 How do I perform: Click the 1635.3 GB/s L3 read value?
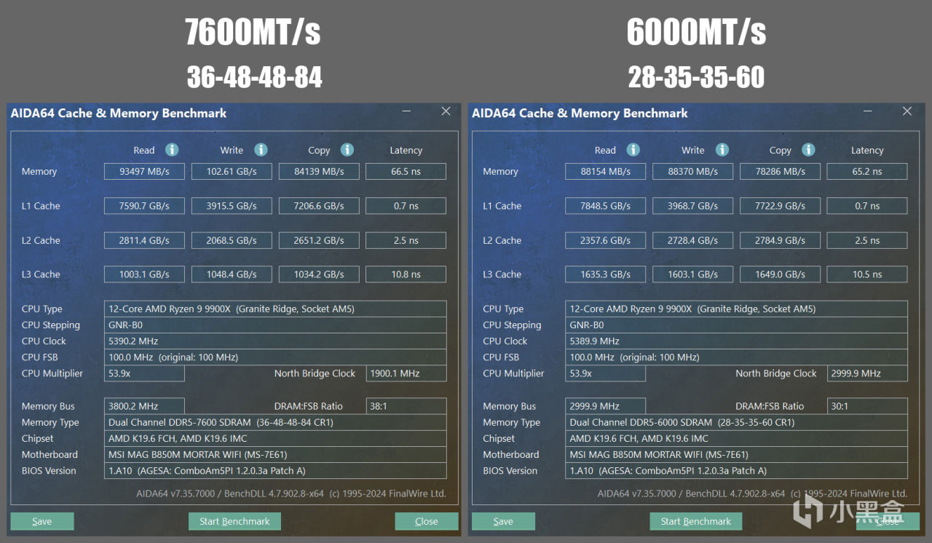pos(606,274)
